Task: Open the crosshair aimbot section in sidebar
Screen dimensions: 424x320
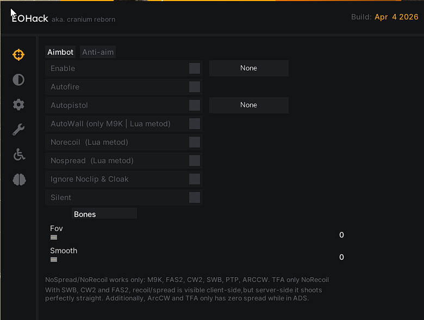Action: 18,55
